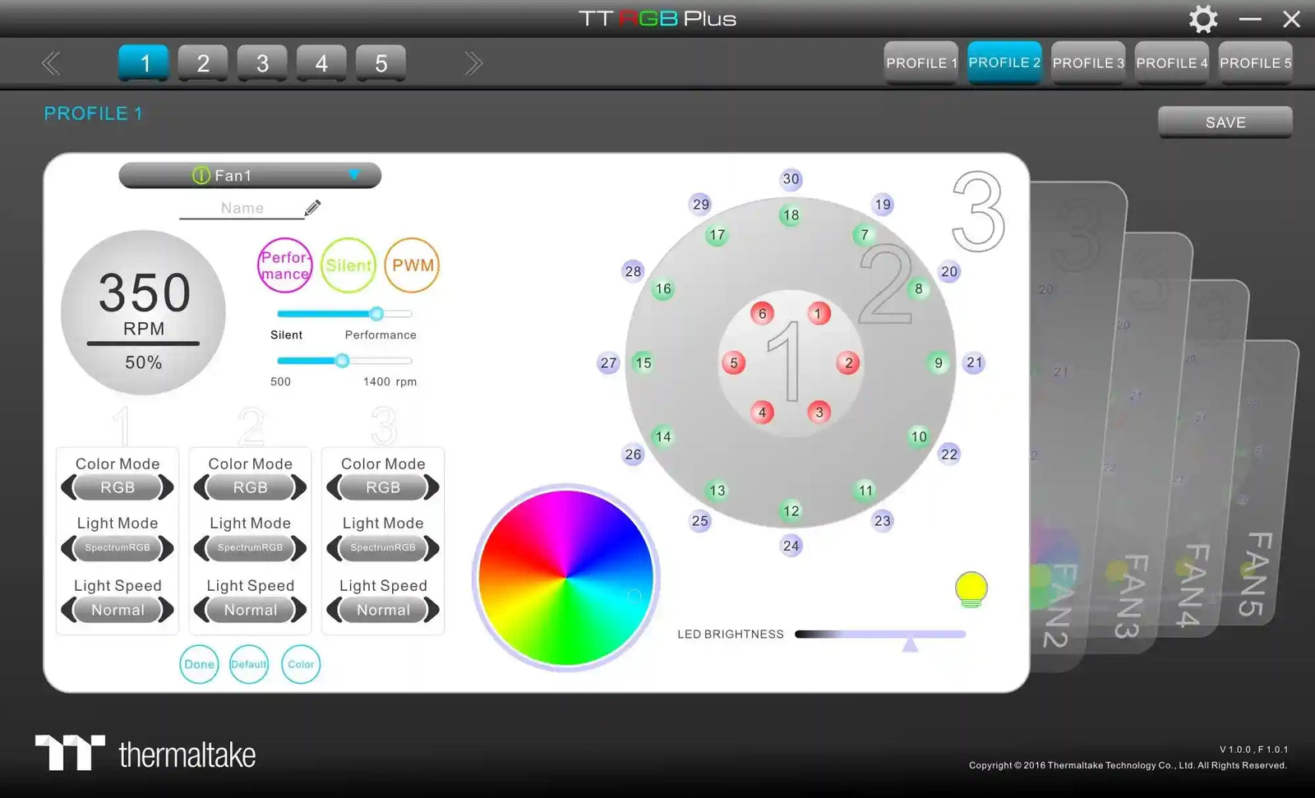Select red LED number 1 in center
This screenshot has height=798, width=1315.
(817, 313)
